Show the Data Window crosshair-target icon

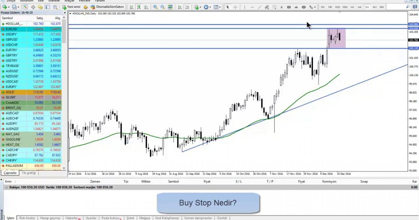(33, 7)
